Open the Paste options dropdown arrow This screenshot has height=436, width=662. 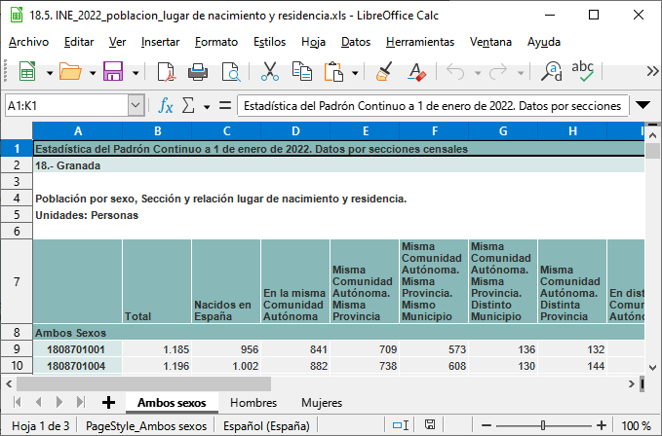coord(356,73)
